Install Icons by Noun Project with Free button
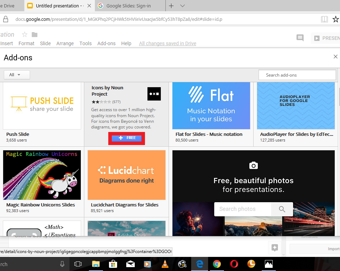This screenshot has width=340, height=271. coord(127,138)
